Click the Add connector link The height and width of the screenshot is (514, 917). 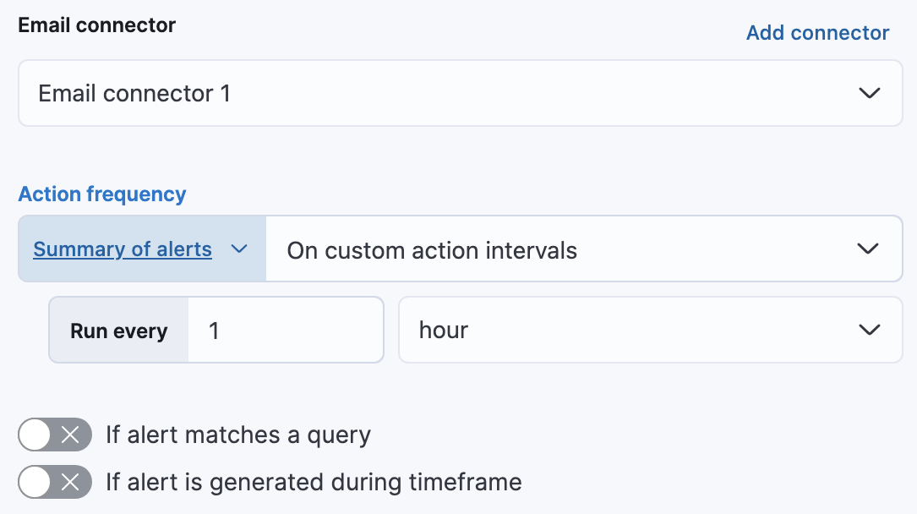click(816, 32)
